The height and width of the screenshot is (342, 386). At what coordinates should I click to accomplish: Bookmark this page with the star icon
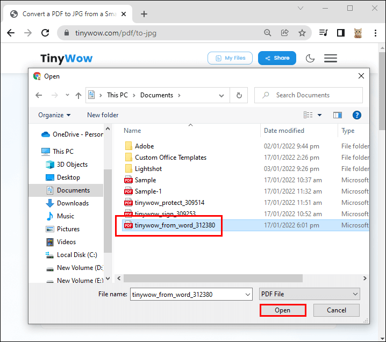(302, 33)
